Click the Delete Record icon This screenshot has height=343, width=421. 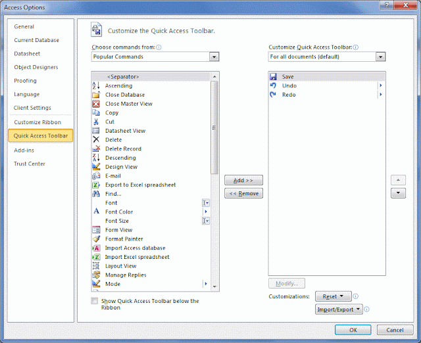96,149
